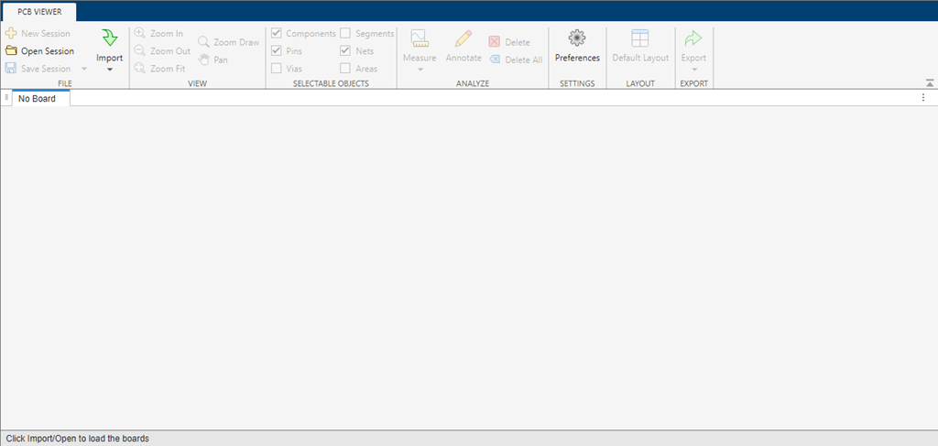The width and height of the screenshot is (938, 446).
Task: Activate the Pan hand tool
Action: [203, 60]
